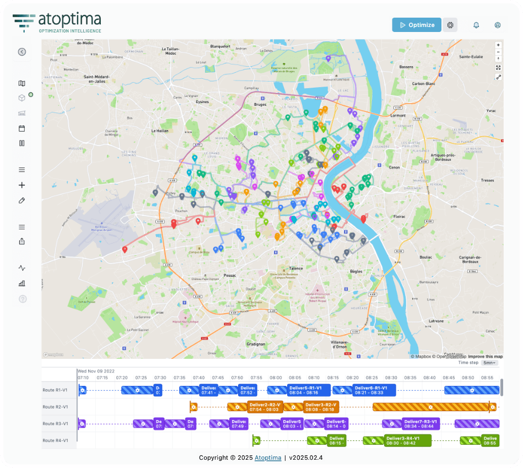Click the calendar icon in the sidebar
Image resolution: width=523 pixels, height=468 pixels.
coord(21,128)
